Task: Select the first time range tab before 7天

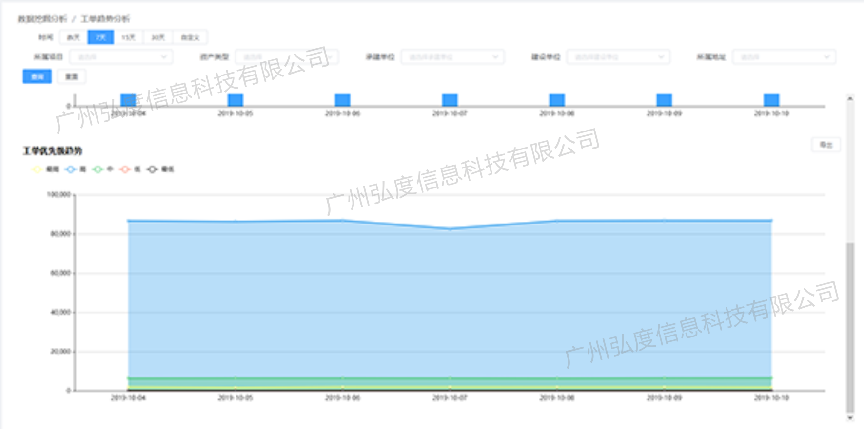Action: tap(74, 37)
